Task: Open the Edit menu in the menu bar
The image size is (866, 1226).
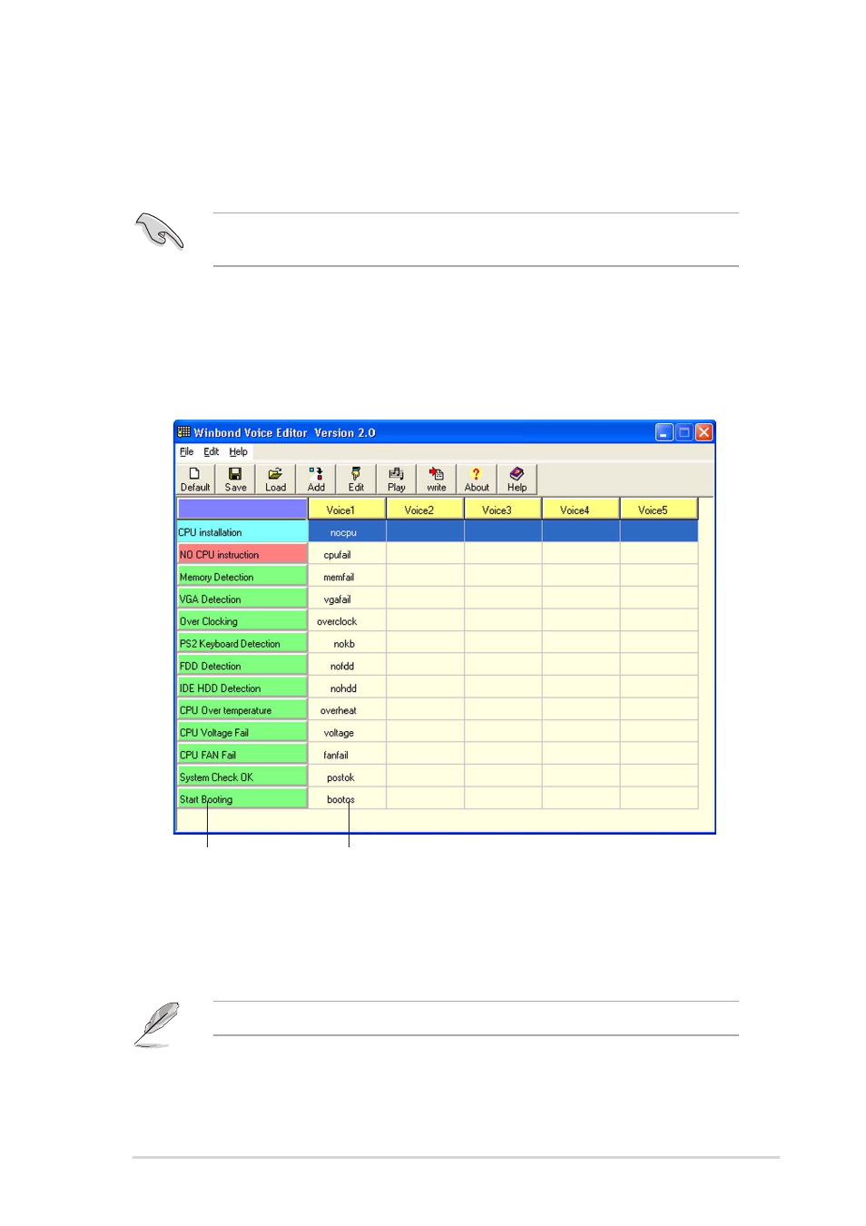Action: pyautogui.click(x=211, y=451)
